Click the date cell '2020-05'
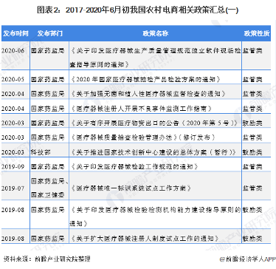 13,79
